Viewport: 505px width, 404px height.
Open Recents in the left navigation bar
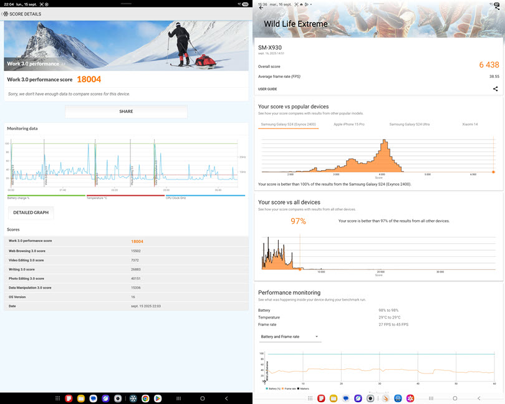click(x=178, y=398)
